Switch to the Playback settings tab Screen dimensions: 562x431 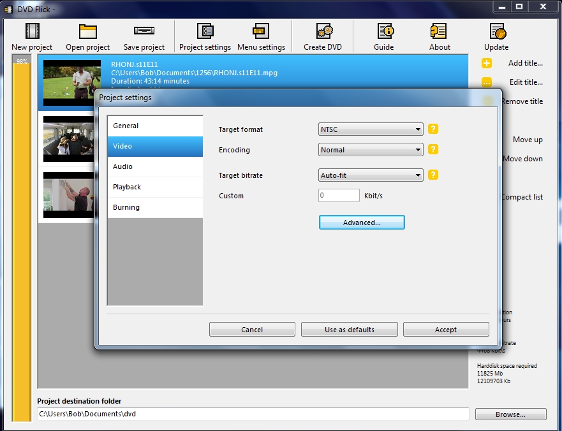click(155, 187)
